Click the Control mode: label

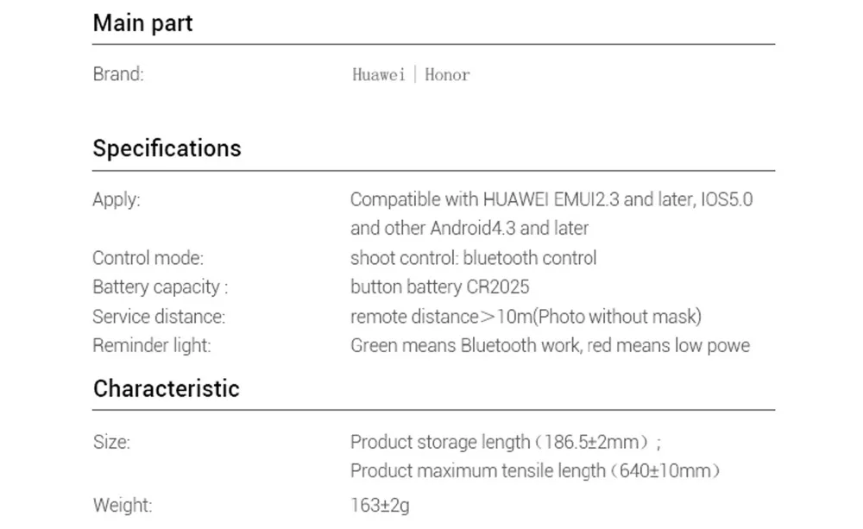click(x=148, y=258)
